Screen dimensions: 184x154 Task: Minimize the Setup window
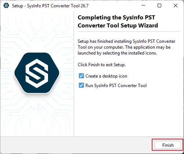click(143, 5)
